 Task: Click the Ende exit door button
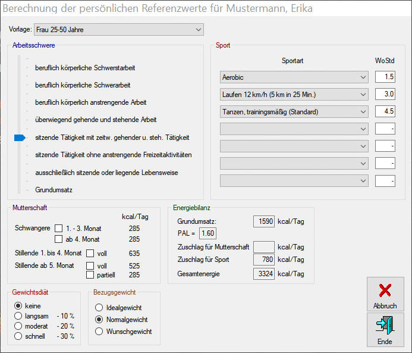pos(385,329)
